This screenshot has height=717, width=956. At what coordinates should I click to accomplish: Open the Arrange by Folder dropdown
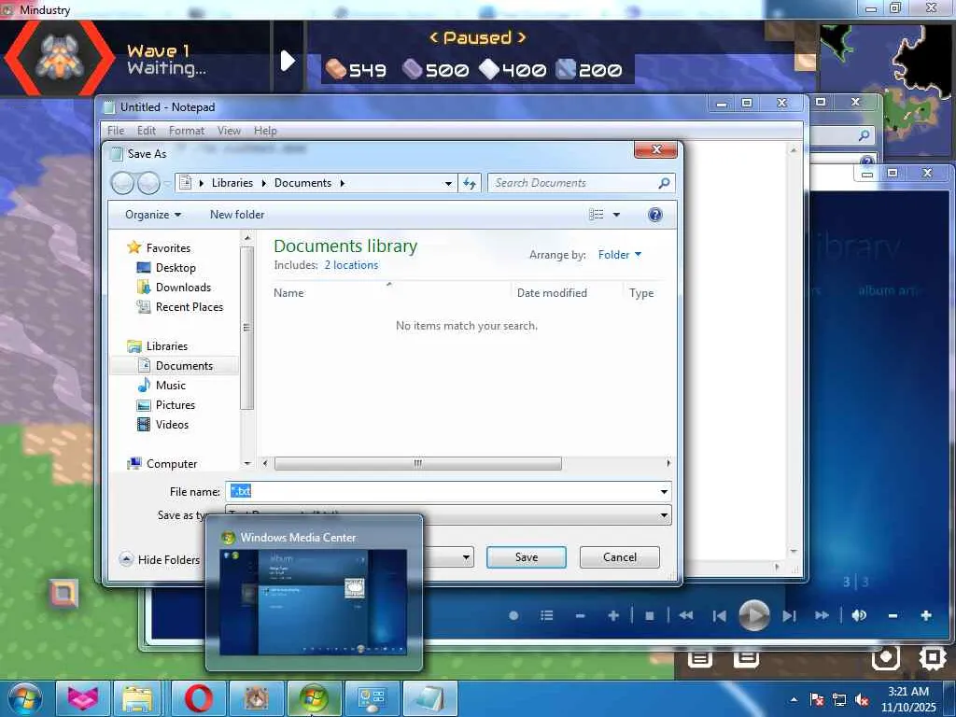pos(620,255)
